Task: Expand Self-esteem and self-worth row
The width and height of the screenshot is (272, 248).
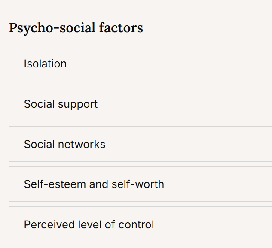Action: [141, 184]
